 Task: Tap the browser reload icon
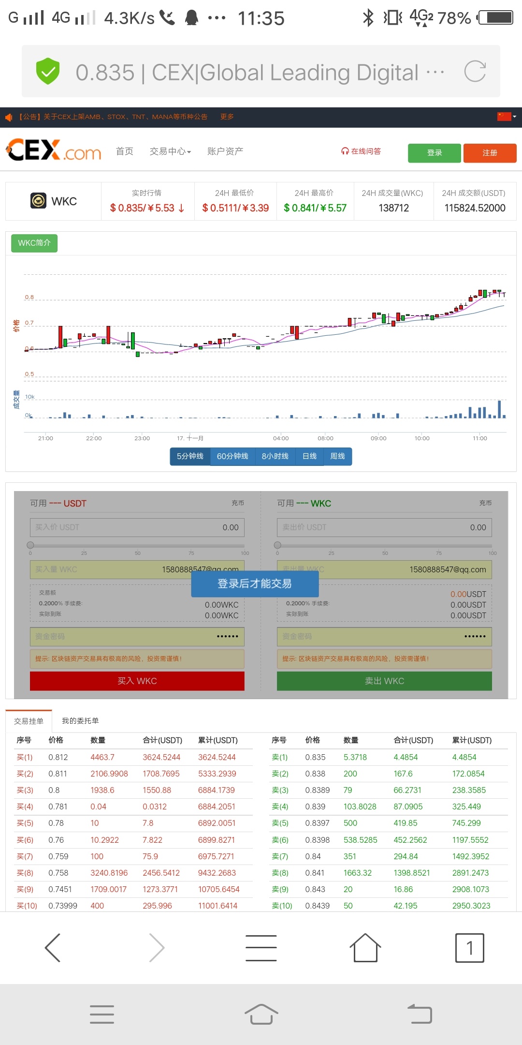[475, 72]
